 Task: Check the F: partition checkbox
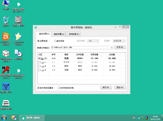(x=39, y=70)
